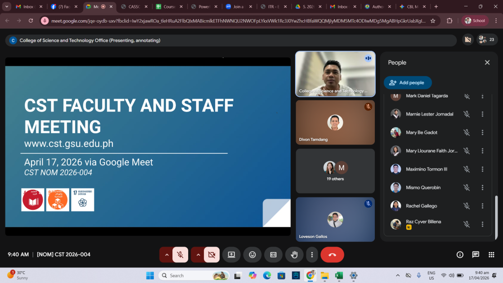Click the Add people button
Viewport: 503px width, 283px height.
[407, 83]
